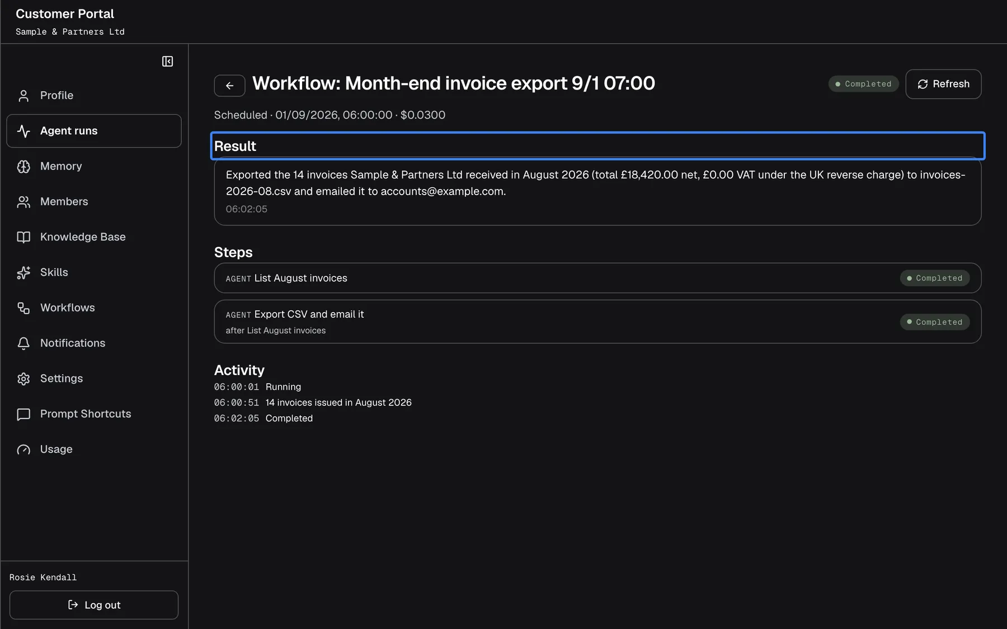Open the List August invoices step
1007x629 pixels.
(x=597, y=278)
